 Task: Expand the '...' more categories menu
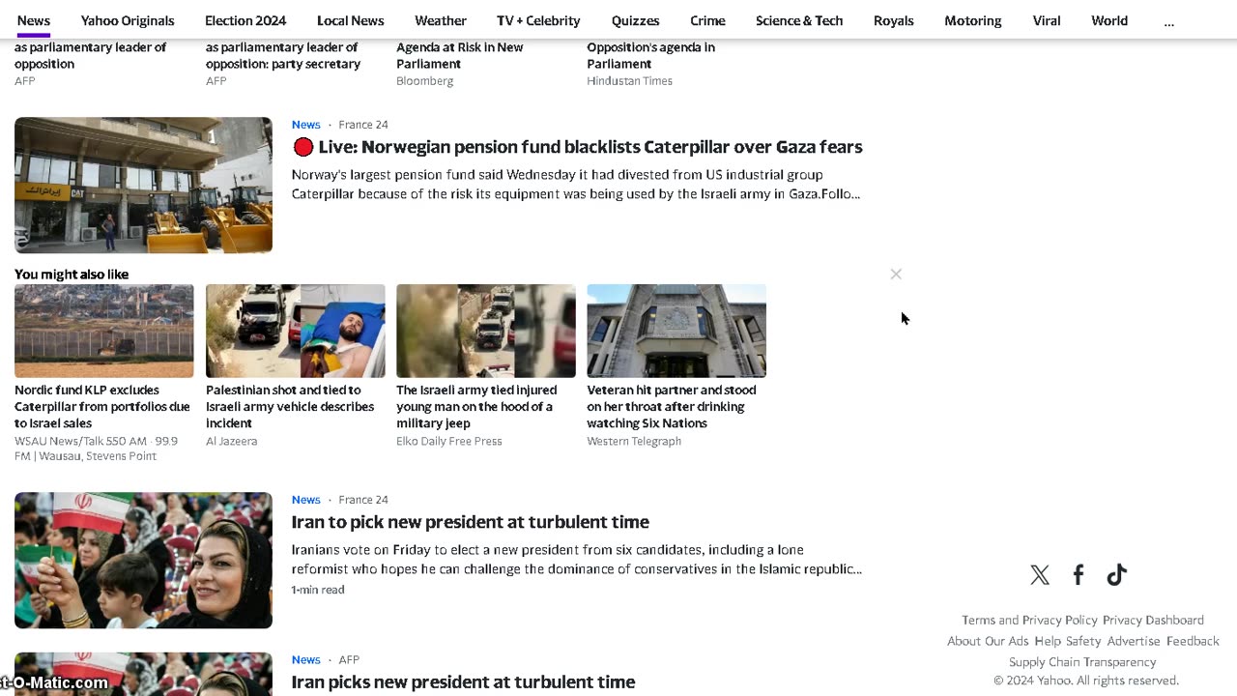pyautogui.click(x=1168, y=20)
